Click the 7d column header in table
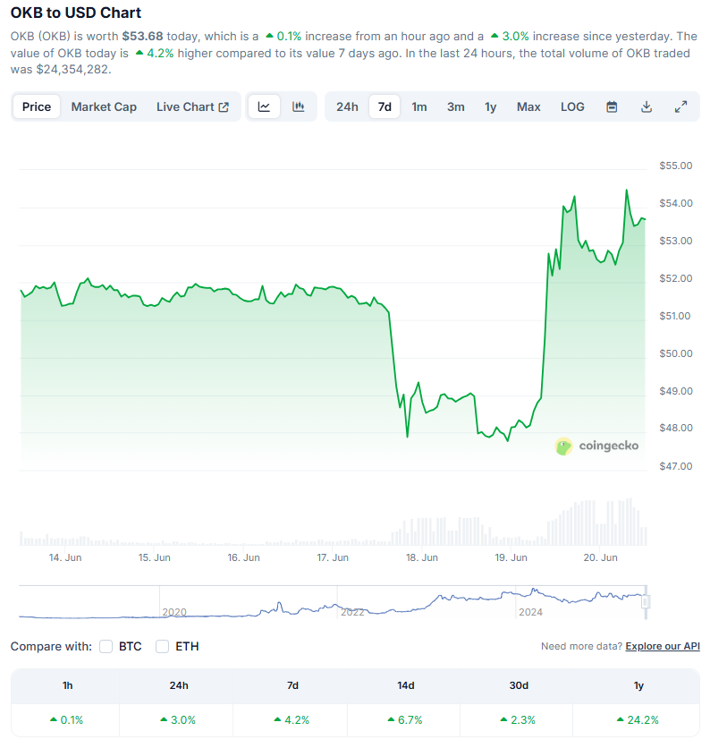This screenshot has width=710, height=748. tap(292, 685)
